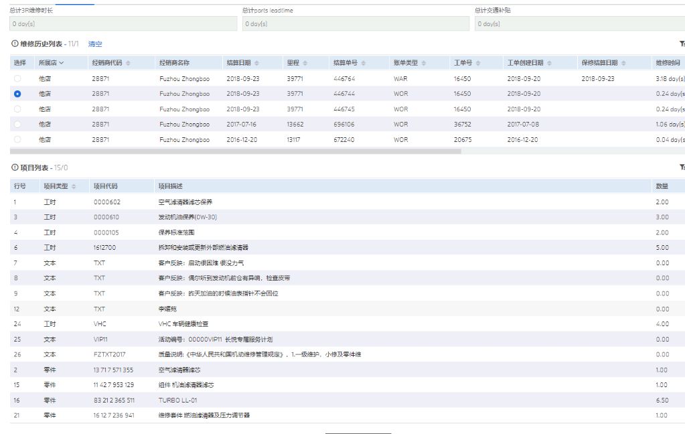The height and width of the screenshot is (434, 685).
Task: Click mileage value 13662
Action: 295,124
